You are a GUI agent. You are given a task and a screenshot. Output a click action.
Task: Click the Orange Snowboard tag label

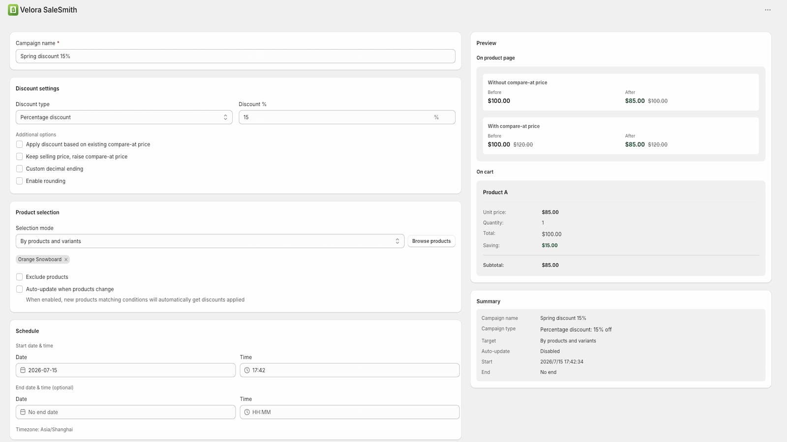click(x=40, y=259)
